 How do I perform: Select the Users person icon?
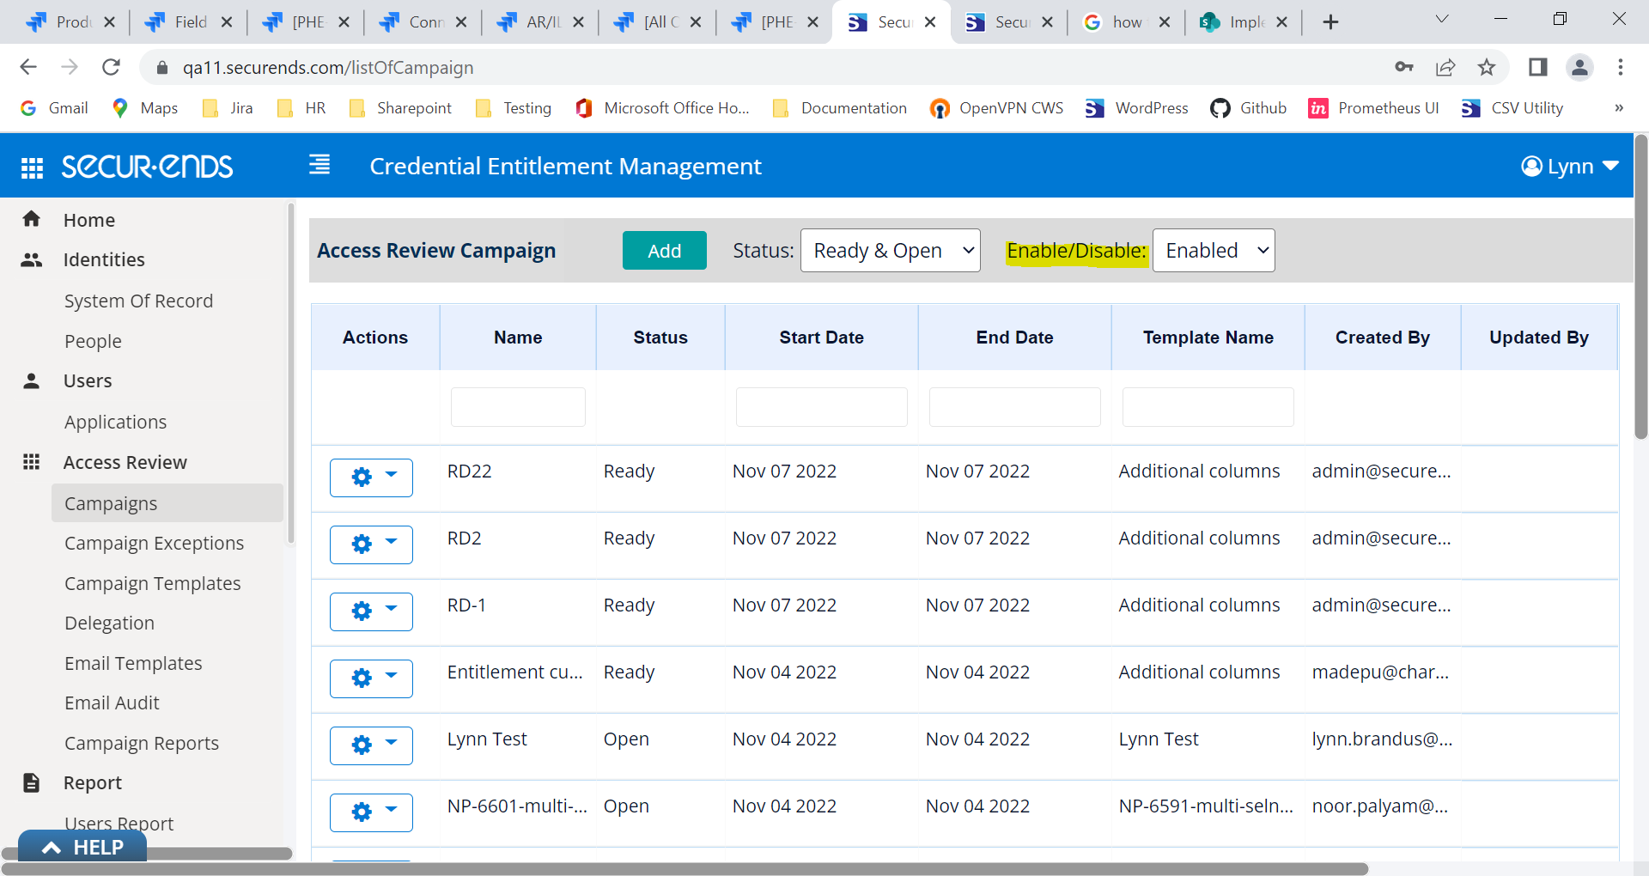point(32,380)
